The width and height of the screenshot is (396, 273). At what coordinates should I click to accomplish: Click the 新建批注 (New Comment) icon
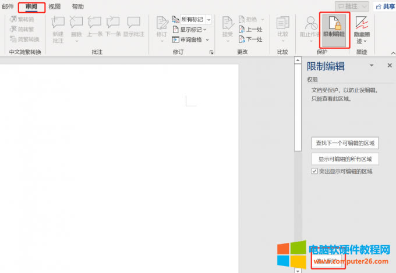[58, 27]
